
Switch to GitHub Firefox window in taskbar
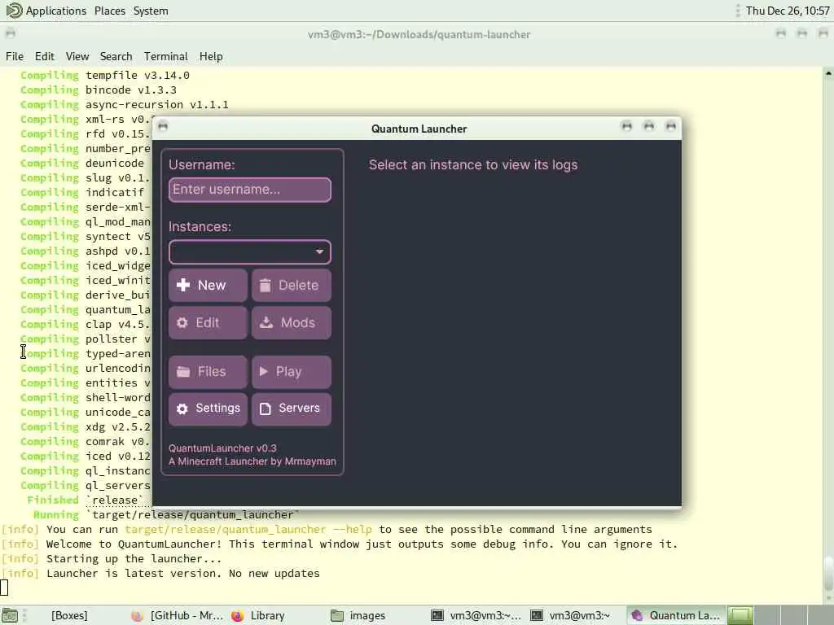[178, 615]
